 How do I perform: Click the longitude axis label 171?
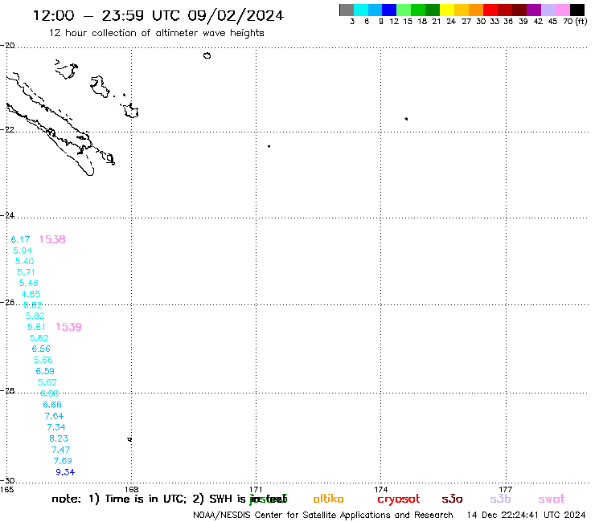(256, 490)
